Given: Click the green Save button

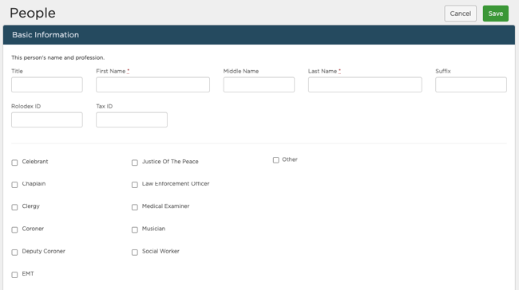Looking at the screenshot, I should click(496, 14).
